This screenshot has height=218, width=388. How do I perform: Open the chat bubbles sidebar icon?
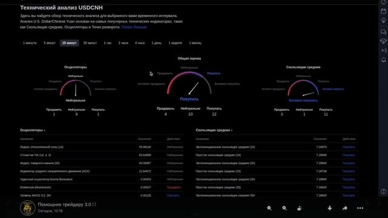(x=383, y=32)
